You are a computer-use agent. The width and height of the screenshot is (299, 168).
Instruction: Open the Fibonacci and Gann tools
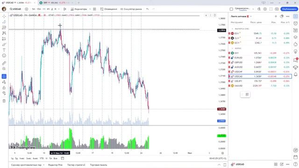coord(4,28)
